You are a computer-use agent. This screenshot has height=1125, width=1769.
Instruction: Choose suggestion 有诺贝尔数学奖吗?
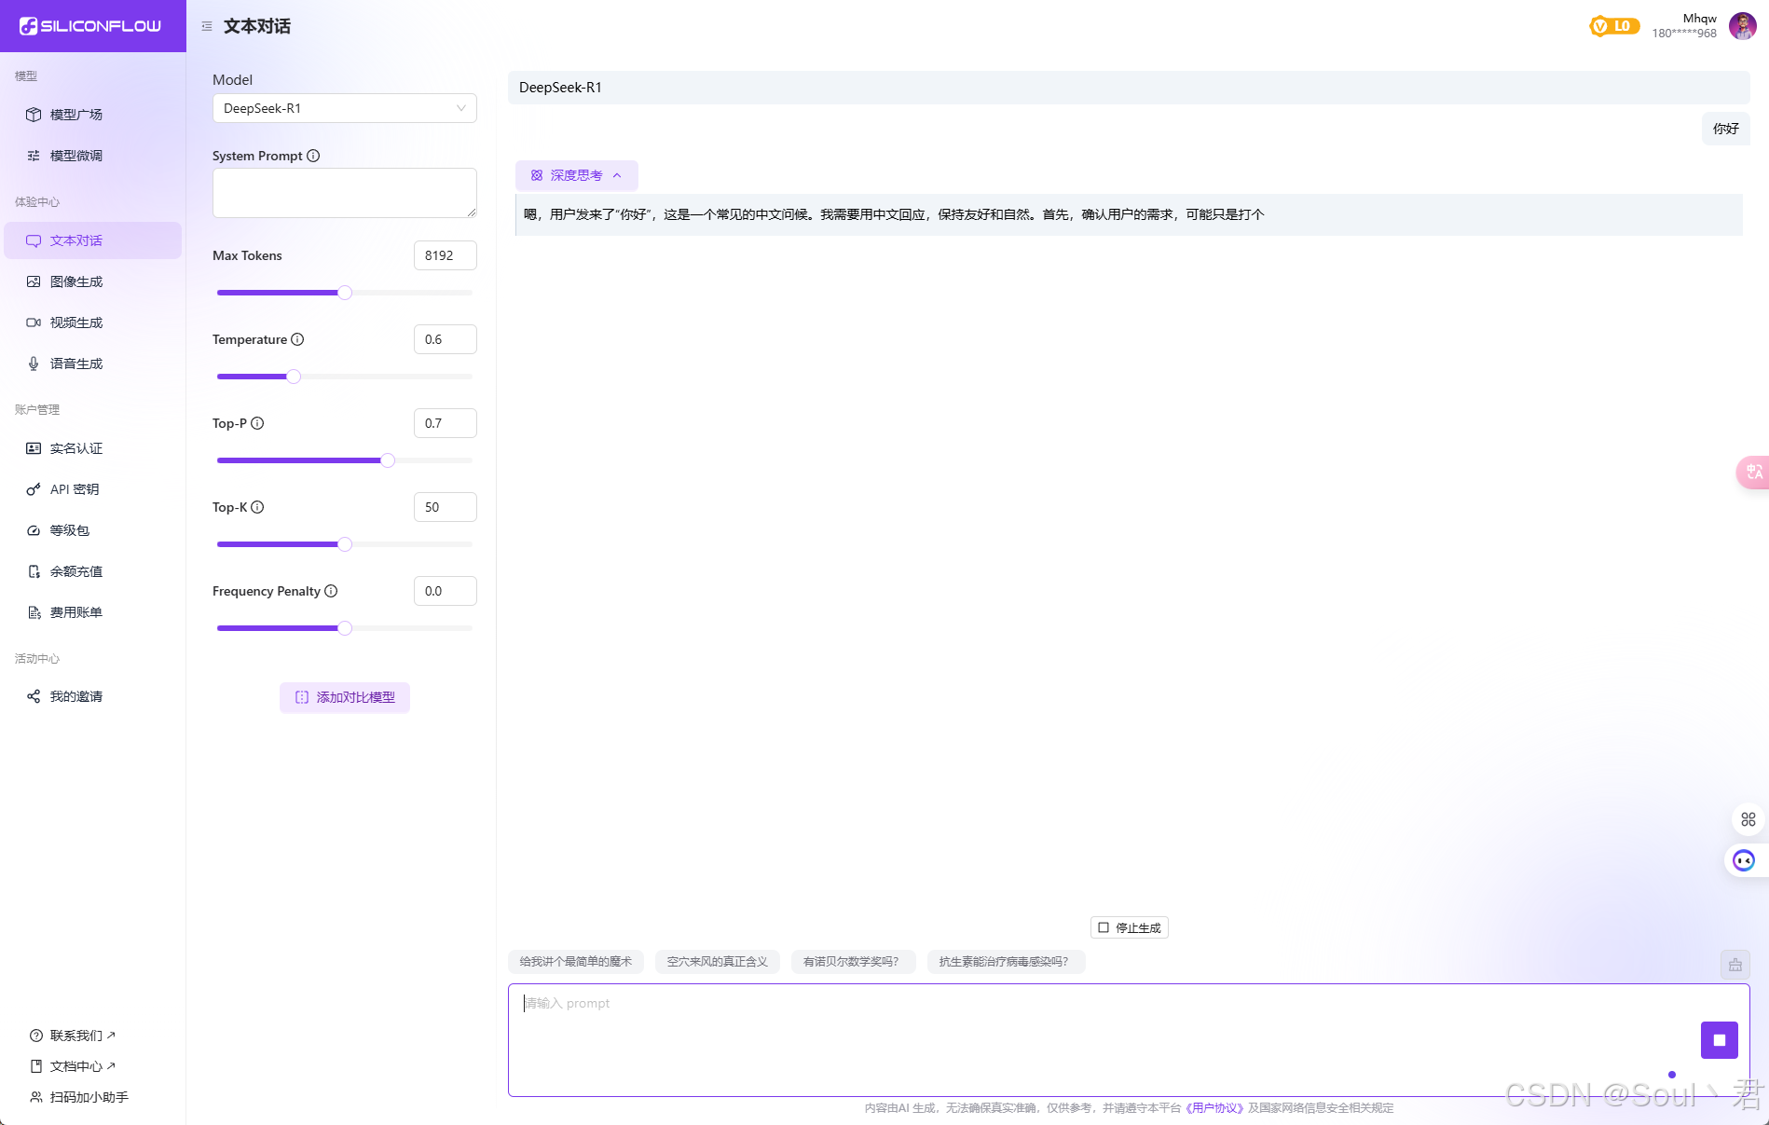(853, 962)
